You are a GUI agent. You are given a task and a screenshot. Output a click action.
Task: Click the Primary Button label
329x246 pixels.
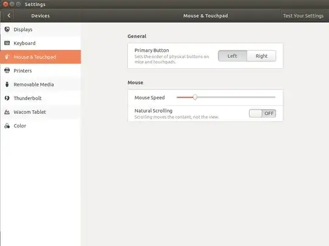152,51
